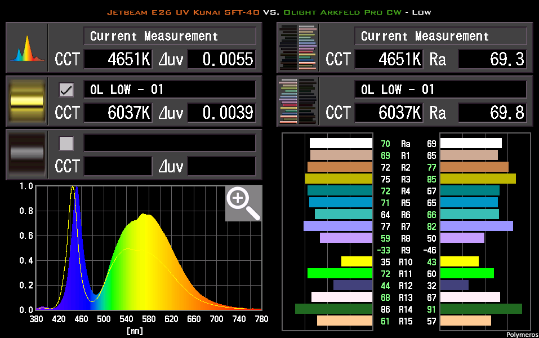This screenshot has height=338, width=539.
Task: Select the CCT 4651K value field
Action: (x=118, y=59)
